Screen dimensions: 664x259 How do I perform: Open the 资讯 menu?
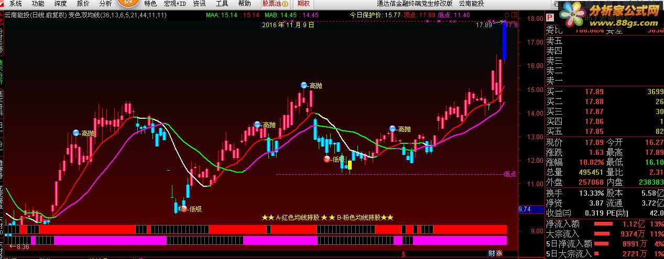click(x=199, y=4)
